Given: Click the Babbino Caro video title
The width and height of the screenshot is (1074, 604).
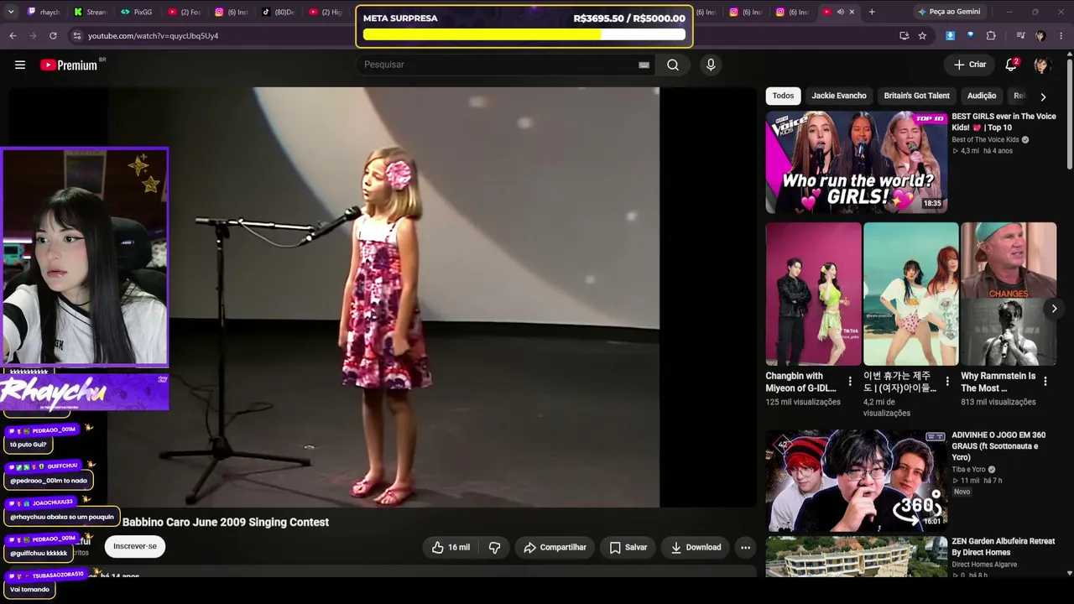Looking at the screenshot, I should [x=226, y=522].
